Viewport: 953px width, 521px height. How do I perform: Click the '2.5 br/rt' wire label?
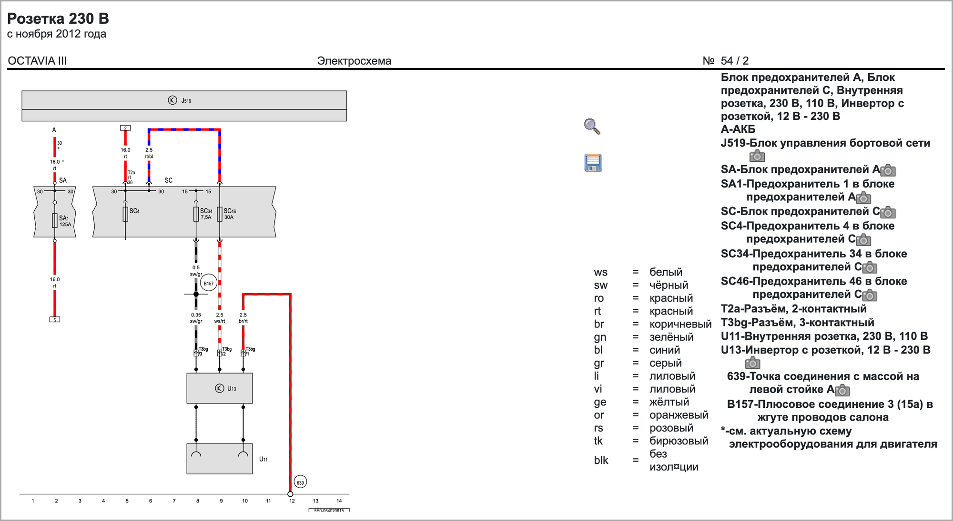tap(243, 318)
